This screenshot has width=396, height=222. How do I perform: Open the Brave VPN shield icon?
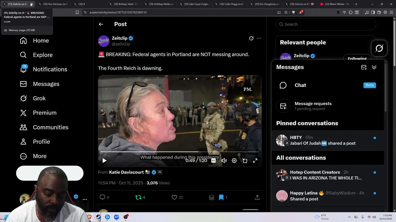coord(385,12)
